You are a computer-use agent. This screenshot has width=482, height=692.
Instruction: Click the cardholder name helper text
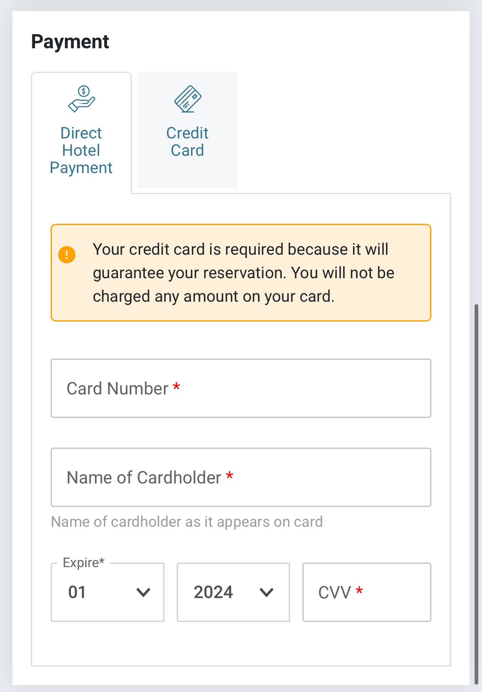click(x=187, y=522)
